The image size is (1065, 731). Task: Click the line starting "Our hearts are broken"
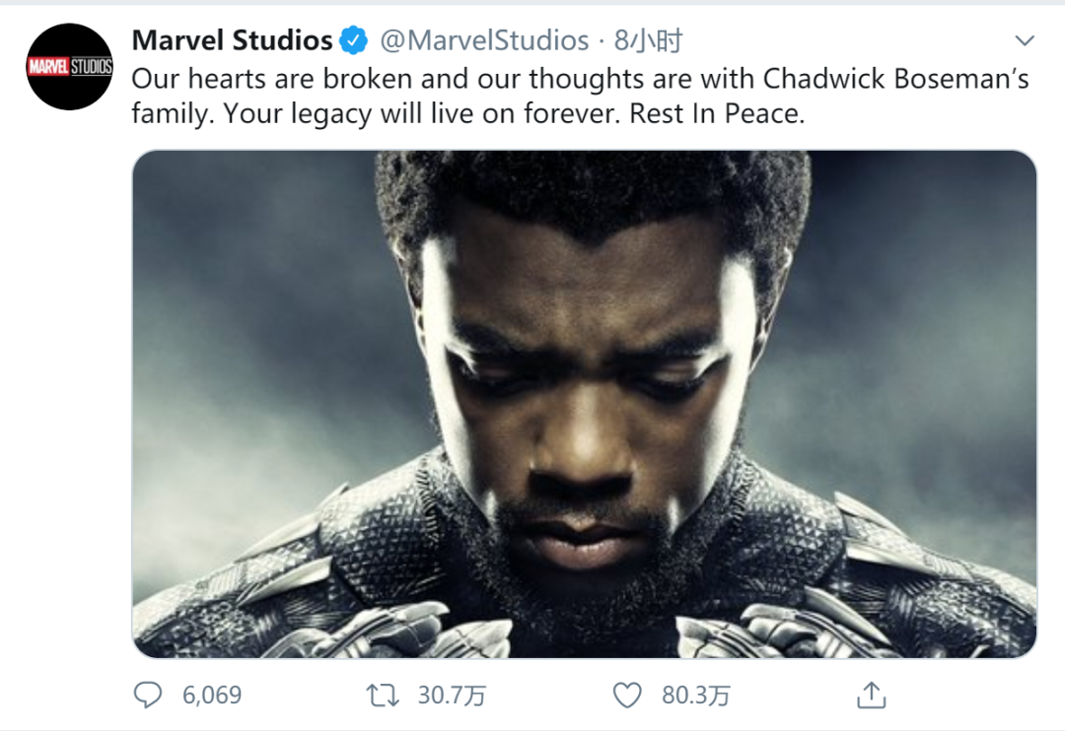581,79
